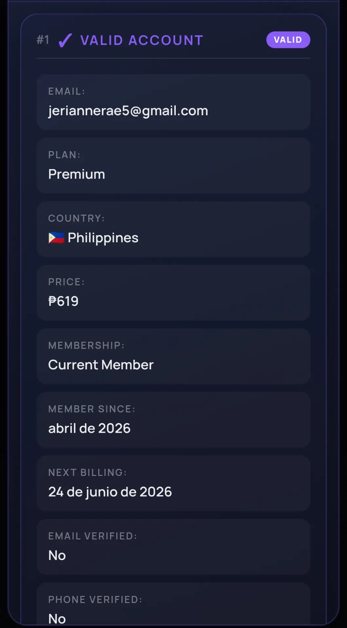Click the purple checkmark icon
This screenshot has width=347, height=628.
tap(65, 41)
